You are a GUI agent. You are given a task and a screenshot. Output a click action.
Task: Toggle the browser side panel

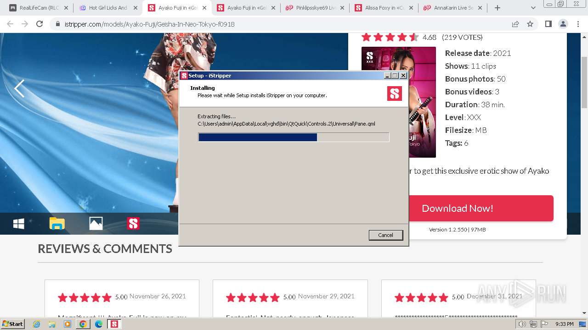[548, 24]
